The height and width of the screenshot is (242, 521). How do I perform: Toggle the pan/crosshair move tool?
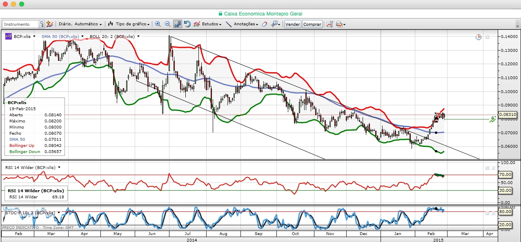178,24
